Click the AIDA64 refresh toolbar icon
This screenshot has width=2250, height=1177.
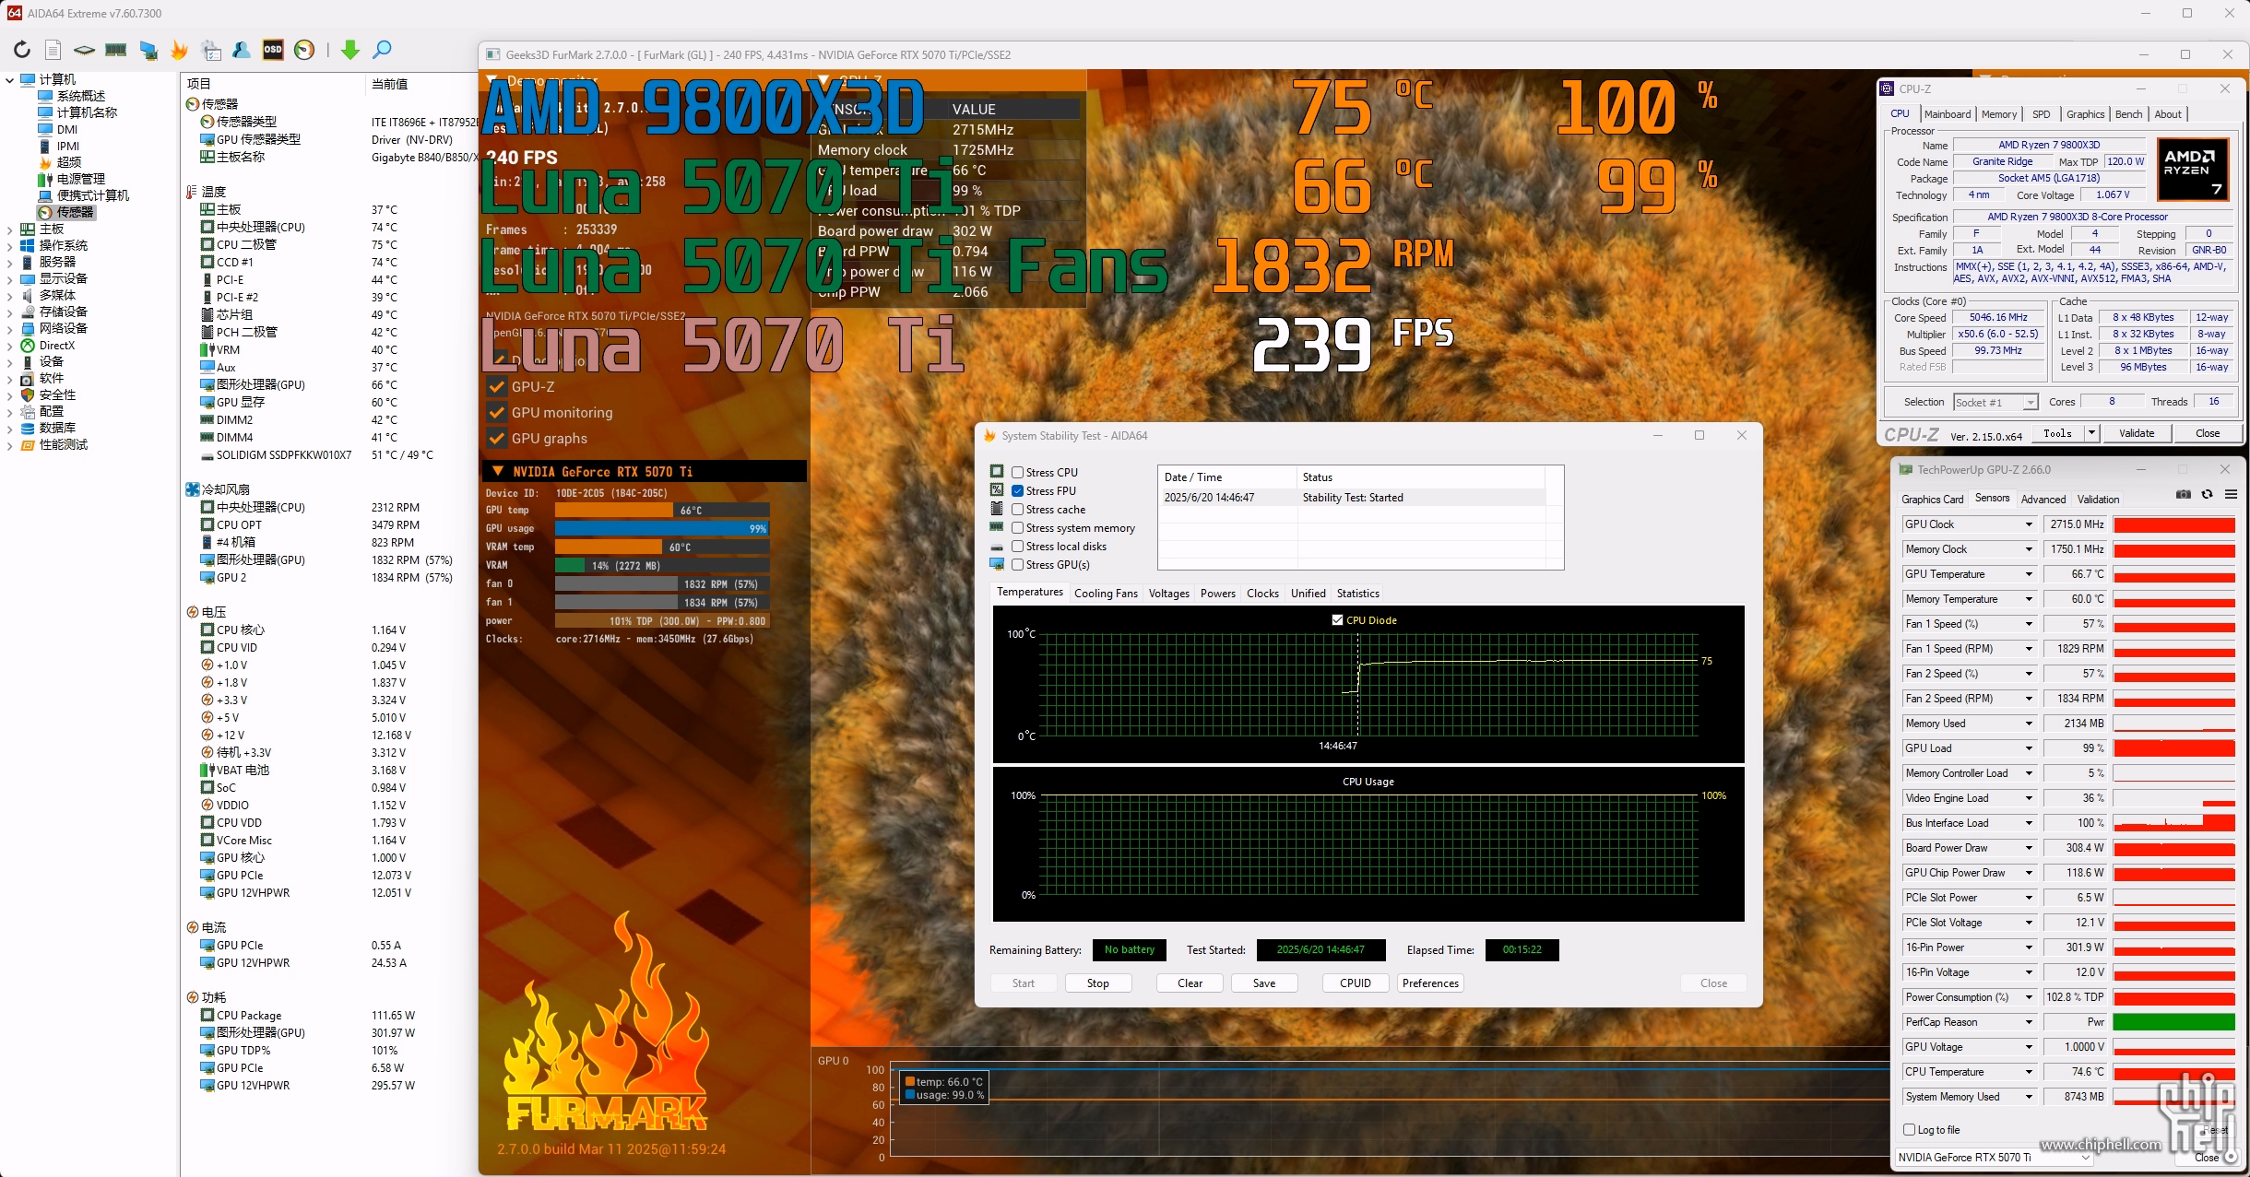click(x=22, y=50)
